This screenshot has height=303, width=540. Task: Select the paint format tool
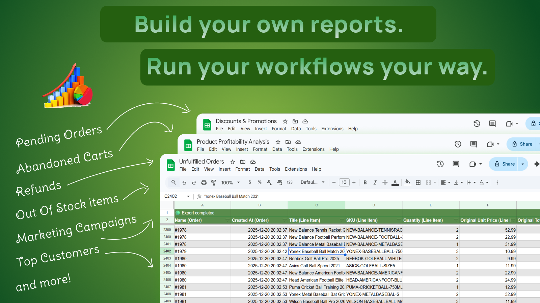(x=214, y=182)
